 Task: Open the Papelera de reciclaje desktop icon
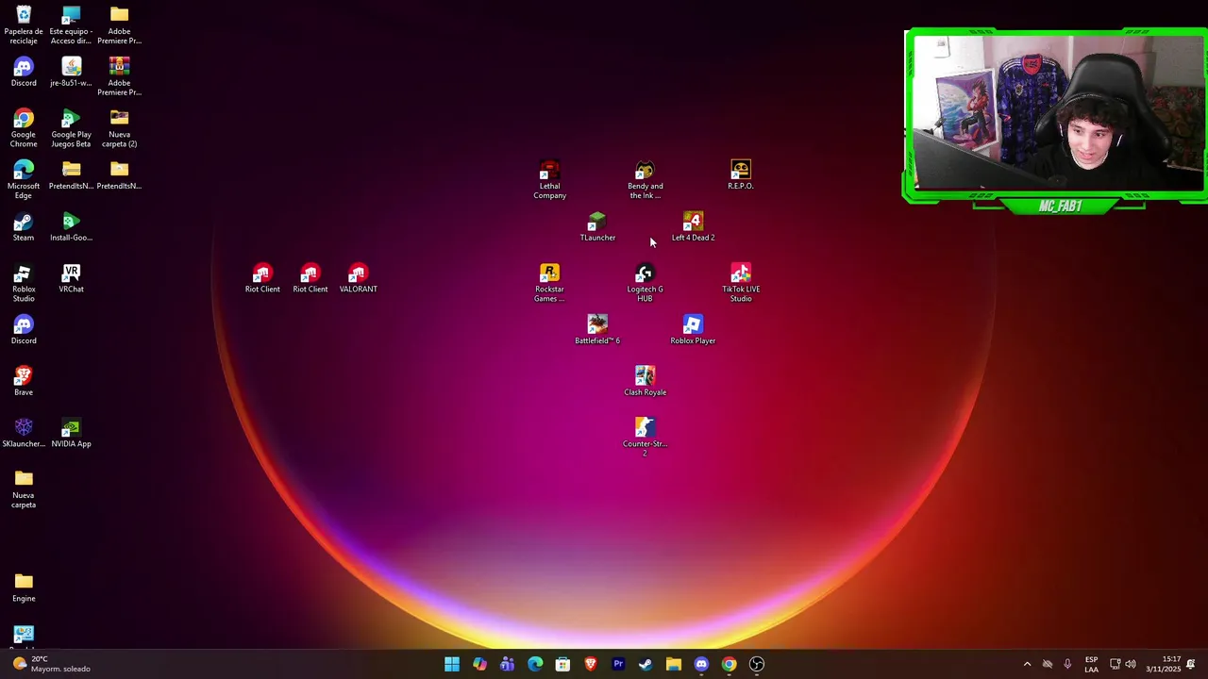click(24, 25)
